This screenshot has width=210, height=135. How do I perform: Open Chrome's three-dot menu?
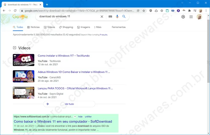point(206,11)
